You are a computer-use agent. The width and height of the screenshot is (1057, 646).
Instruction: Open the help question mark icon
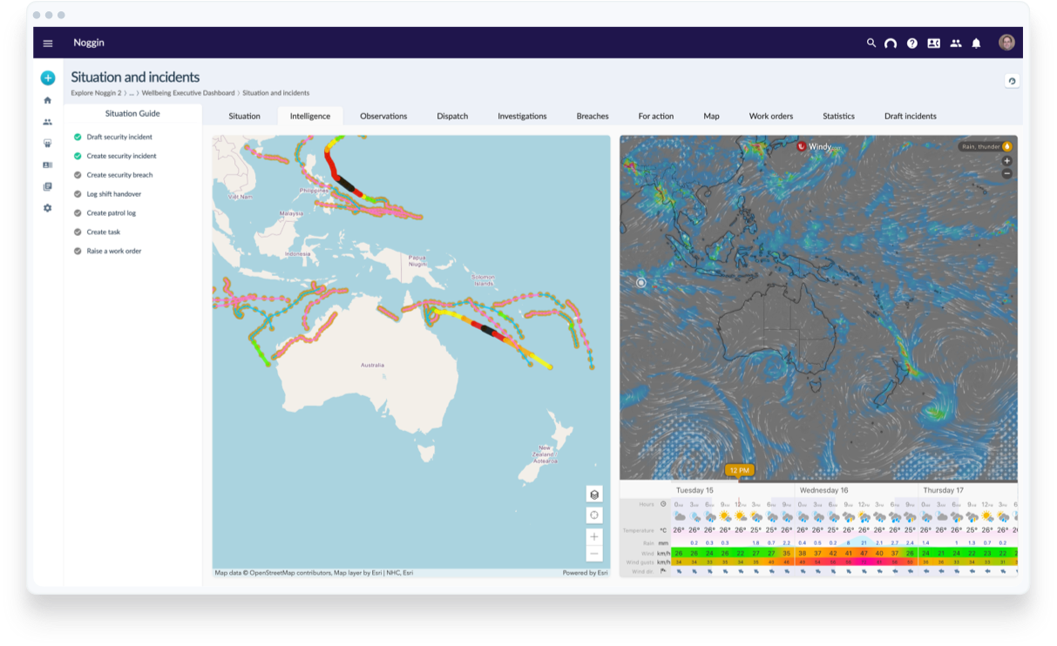click(912, 43)
